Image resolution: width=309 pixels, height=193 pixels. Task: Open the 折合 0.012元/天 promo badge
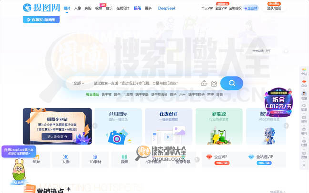click(x=278, y=102)
